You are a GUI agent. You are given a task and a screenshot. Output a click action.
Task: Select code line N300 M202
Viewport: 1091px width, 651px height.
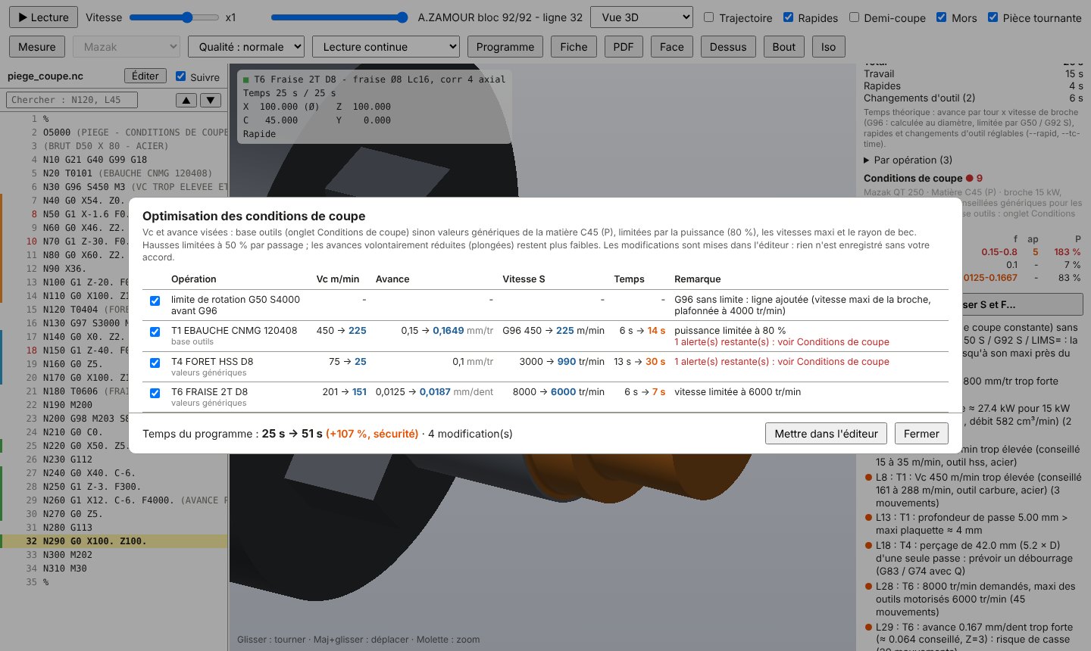click(114, 555)
